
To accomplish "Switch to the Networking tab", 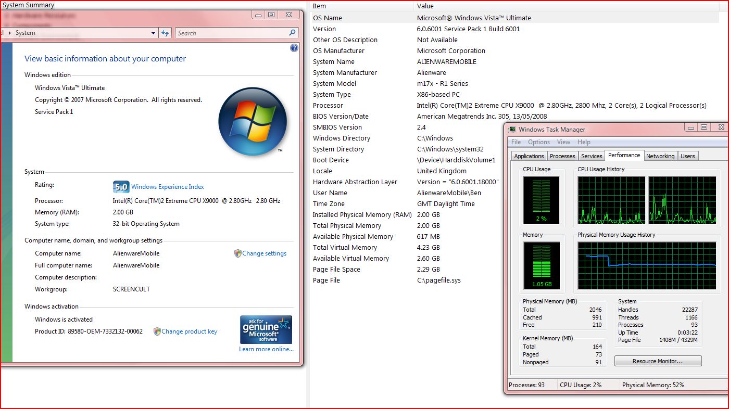I will pyautogui.click(x=660, y=156).
